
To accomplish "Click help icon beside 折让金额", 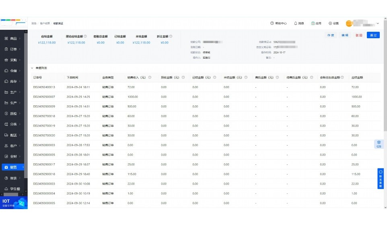I will click(x=171, y=36).
